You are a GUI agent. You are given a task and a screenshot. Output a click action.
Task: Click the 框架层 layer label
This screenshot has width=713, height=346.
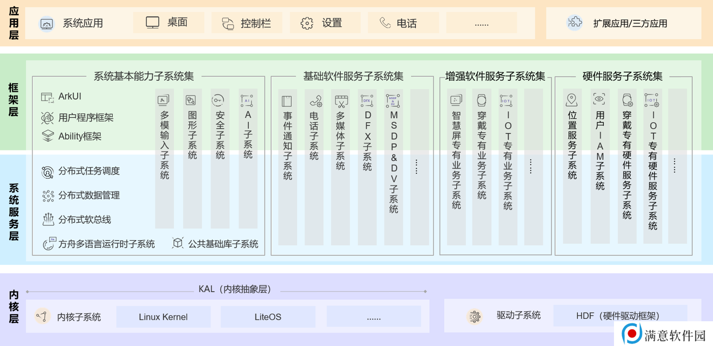pyautogui.click(x=13, y=99)
